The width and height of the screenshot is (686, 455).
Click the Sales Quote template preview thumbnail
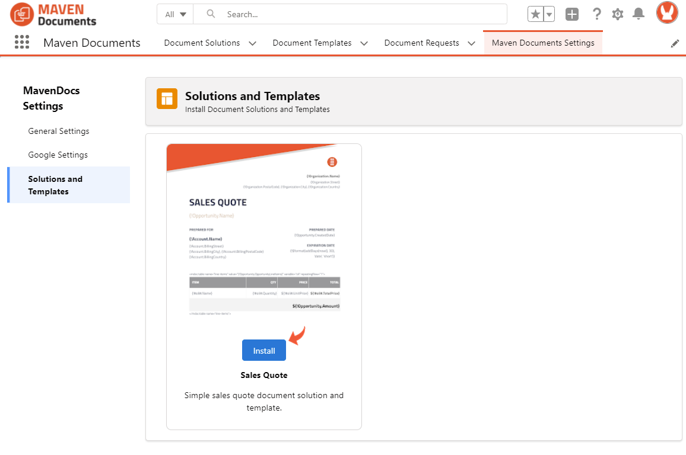(x=264, y=234)
